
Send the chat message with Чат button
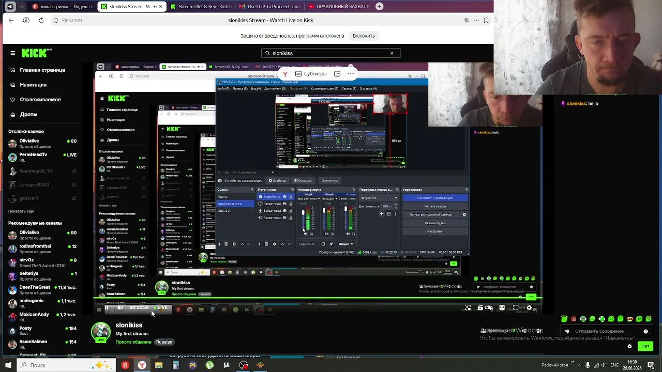645,346
